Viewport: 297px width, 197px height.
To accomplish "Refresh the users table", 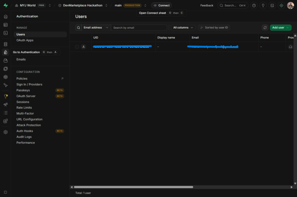I will click(x=265, y=28).
